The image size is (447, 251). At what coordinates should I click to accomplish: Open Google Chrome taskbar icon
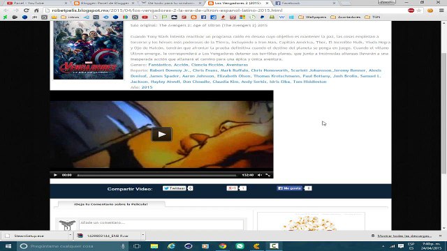tap(223, 246)
